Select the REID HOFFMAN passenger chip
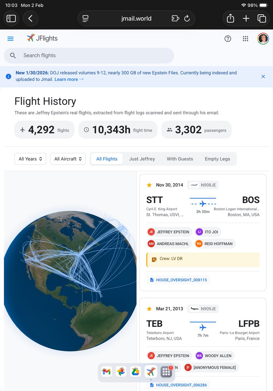273x391 pixels. click(215, 243)
